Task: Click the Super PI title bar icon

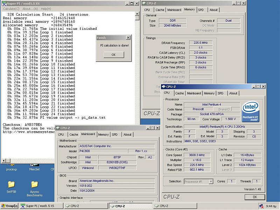Action: [x=4, y=3]
